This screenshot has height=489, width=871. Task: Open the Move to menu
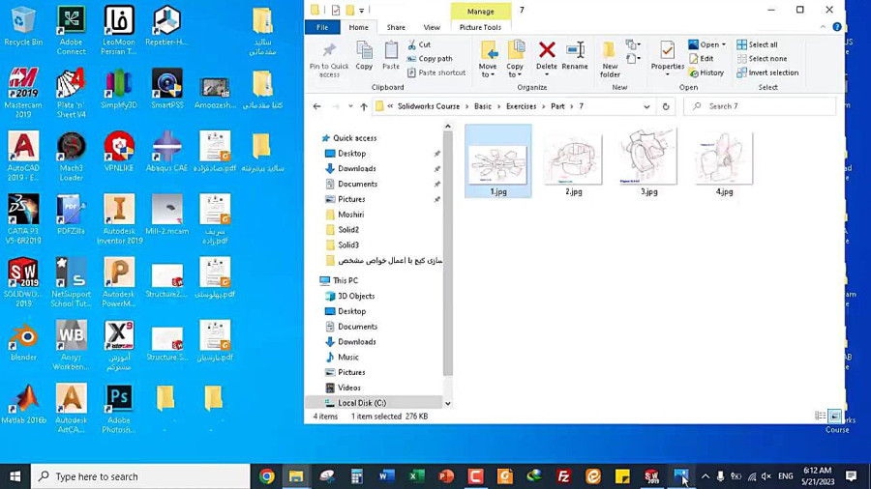pyautogui.click(x=488, y=59)
